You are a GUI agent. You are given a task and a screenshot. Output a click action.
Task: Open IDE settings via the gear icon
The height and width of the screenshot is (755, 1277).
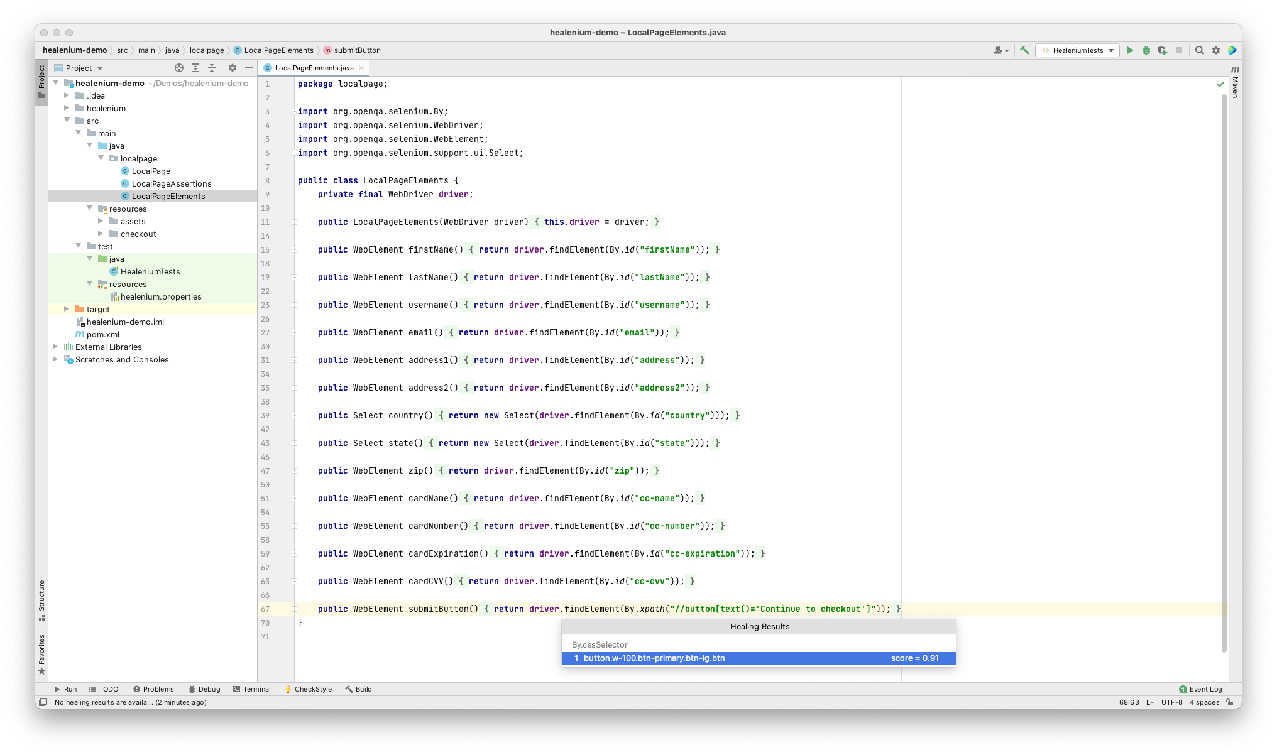[x=1216, y=50]
